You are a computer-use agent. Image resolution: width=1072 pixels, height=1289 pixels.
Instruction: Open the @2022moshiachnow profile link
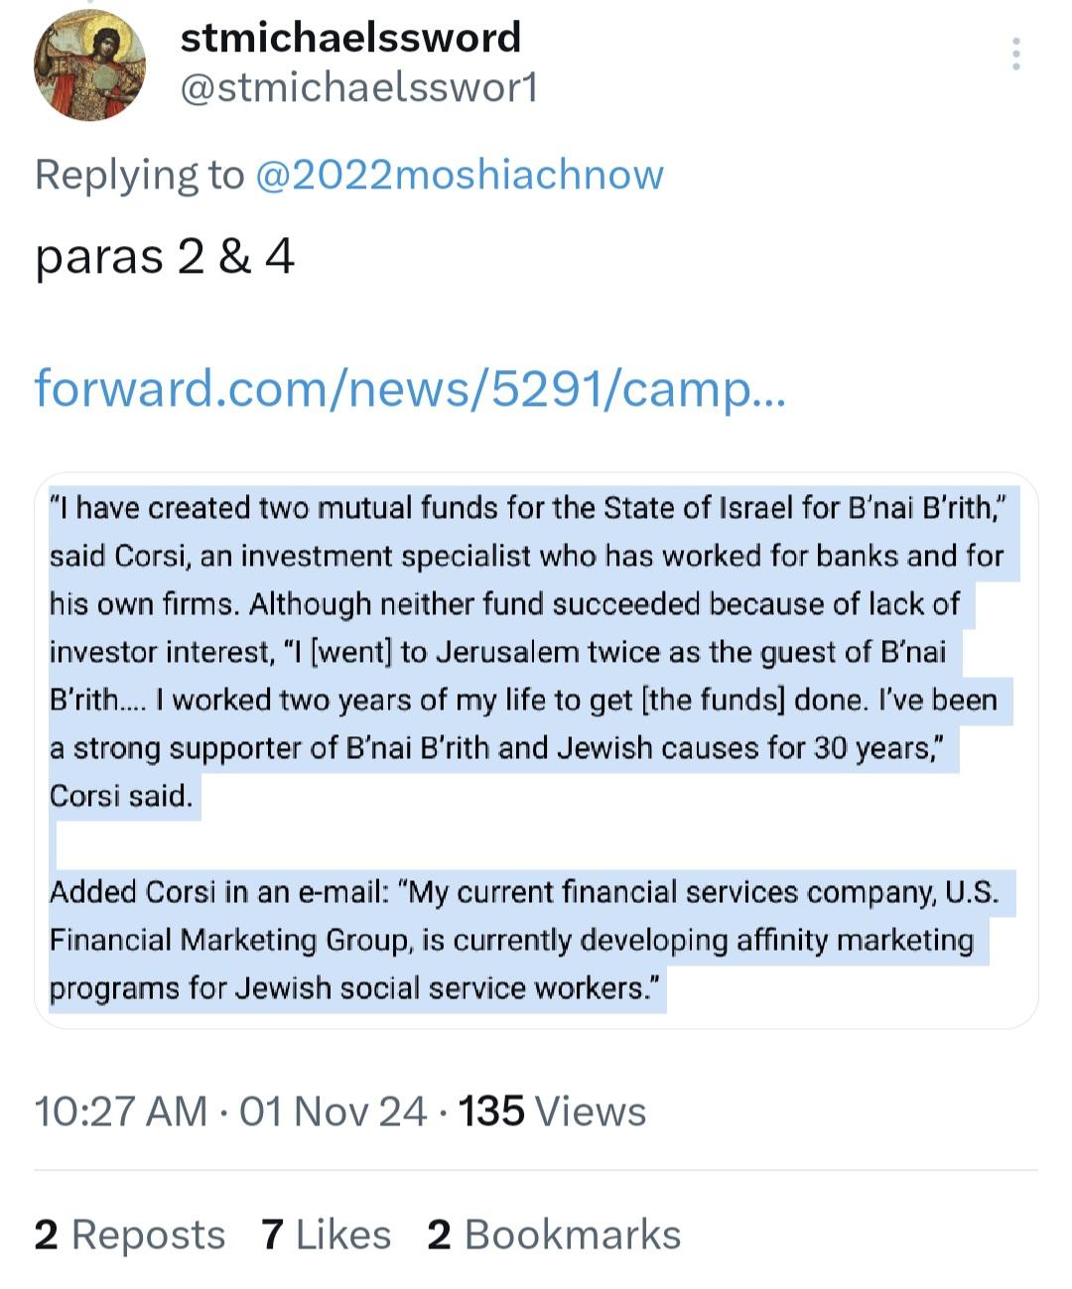459,175
